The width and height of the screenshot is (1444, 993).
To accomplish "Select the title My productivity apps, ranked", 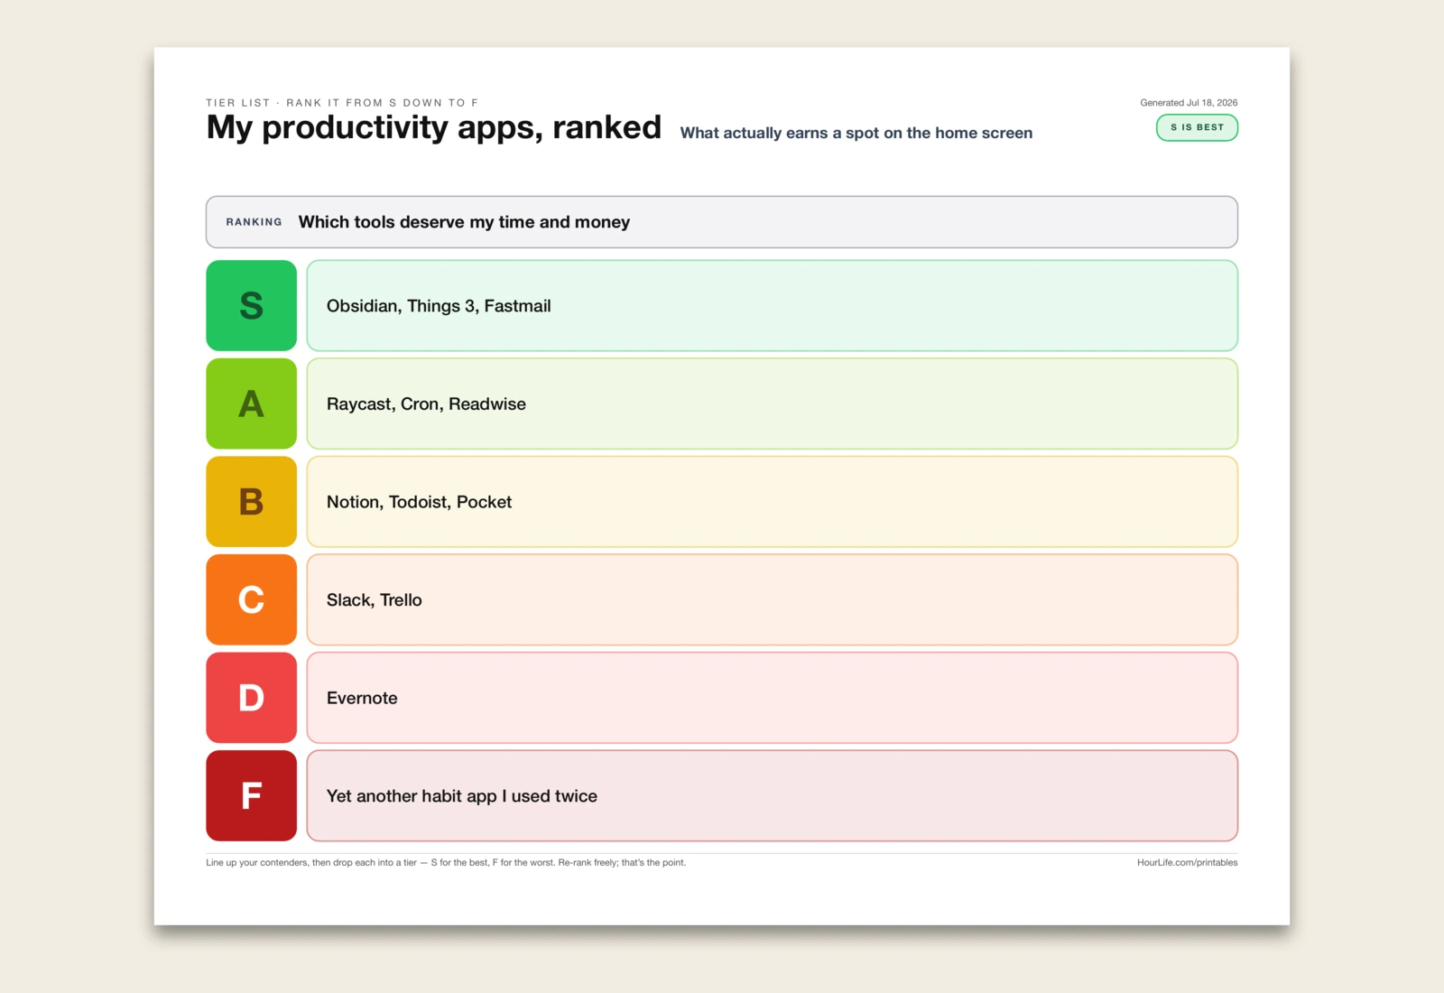I will point(434,127).
